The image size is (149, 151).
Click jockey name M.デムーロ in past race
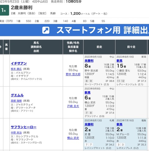[123, 134]
